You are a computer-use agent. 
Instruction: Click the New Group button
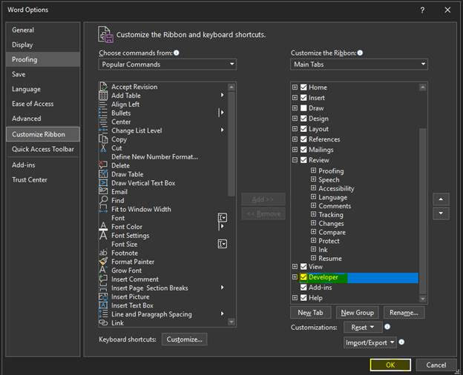358,313
